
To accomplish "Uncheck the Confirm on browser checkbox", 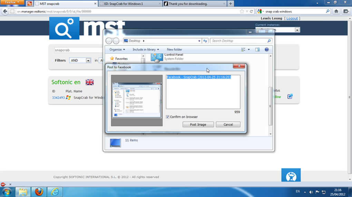I will pos(168,117).
